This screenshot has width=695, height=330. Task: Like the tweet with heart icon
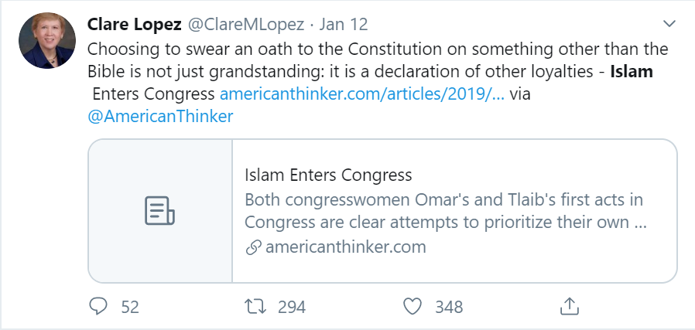point(413,307)
